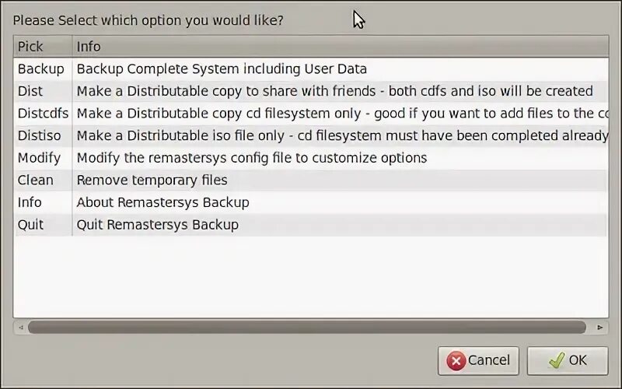Pick the Distiso list item
622x389 pixels.
39,135
